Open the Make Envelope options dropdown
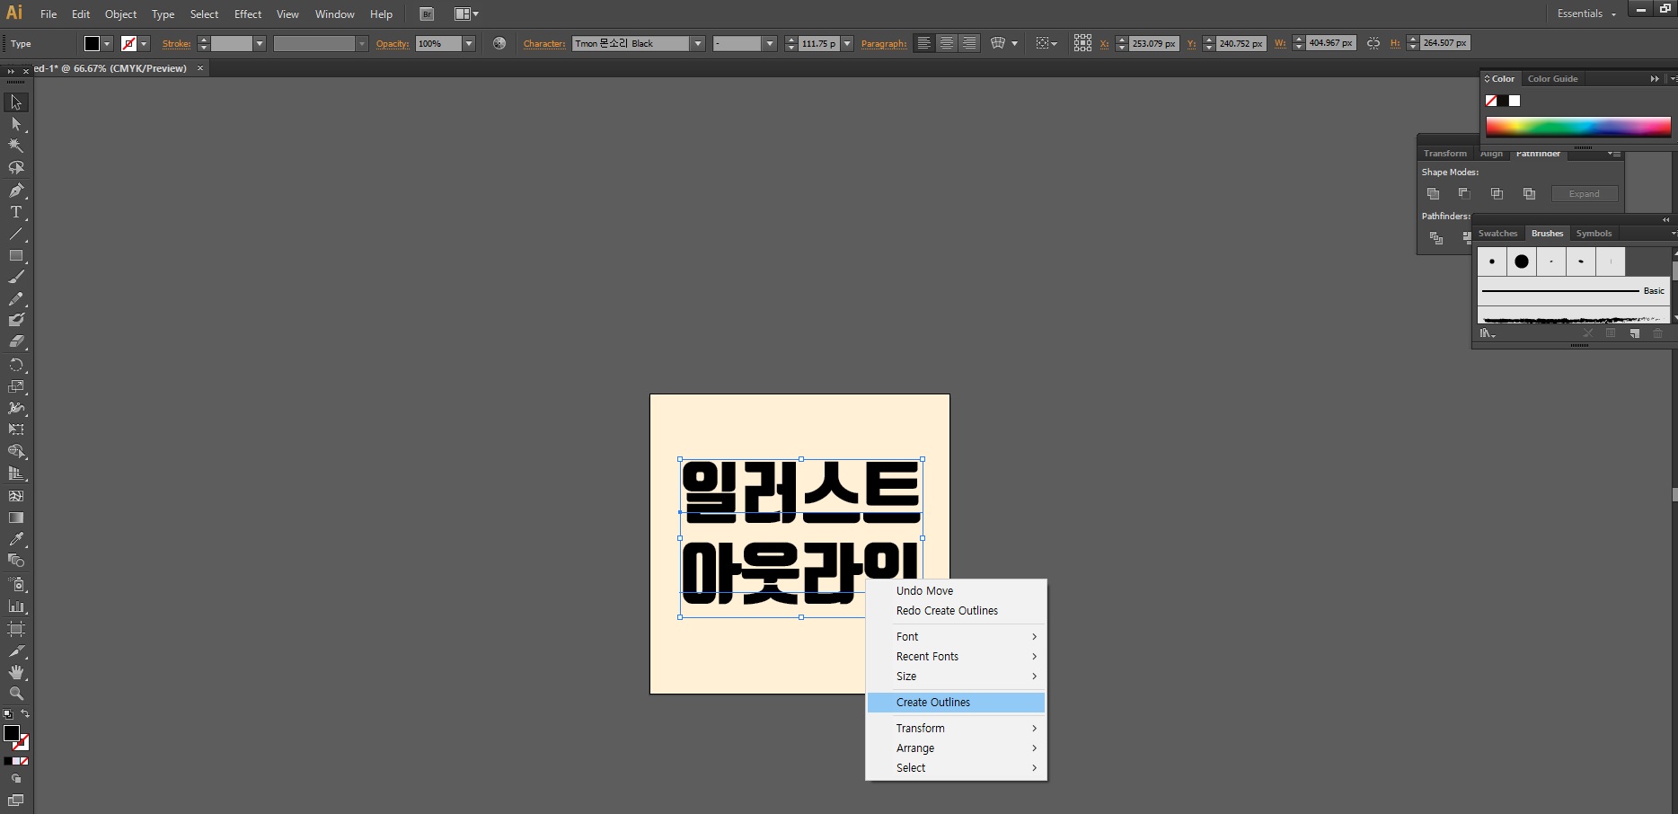 (x=1014, y=43)
